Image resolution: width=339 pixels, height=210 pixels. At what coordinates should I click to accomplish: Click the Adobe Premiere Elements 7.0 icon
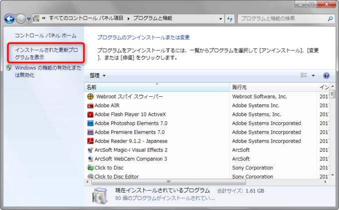click(90, 132)
